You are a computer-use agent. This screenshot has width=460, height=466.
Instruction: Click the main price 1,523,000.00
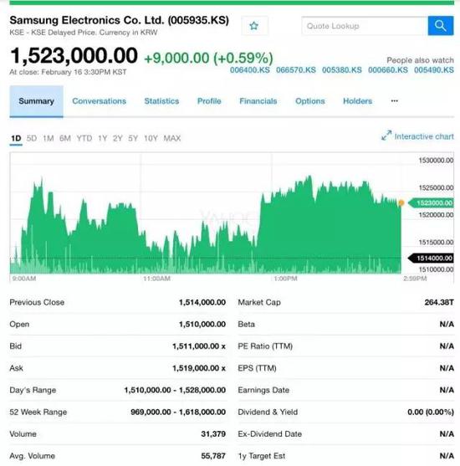pos(74,55)
